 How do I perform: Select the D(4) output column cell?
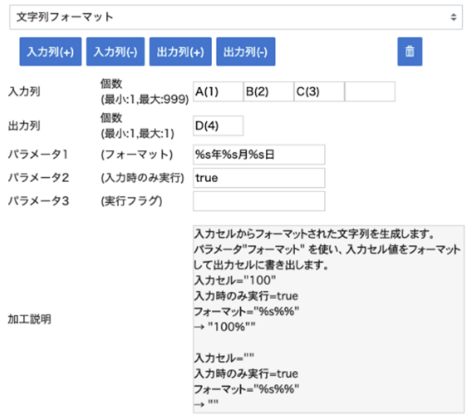pos(218,126)
